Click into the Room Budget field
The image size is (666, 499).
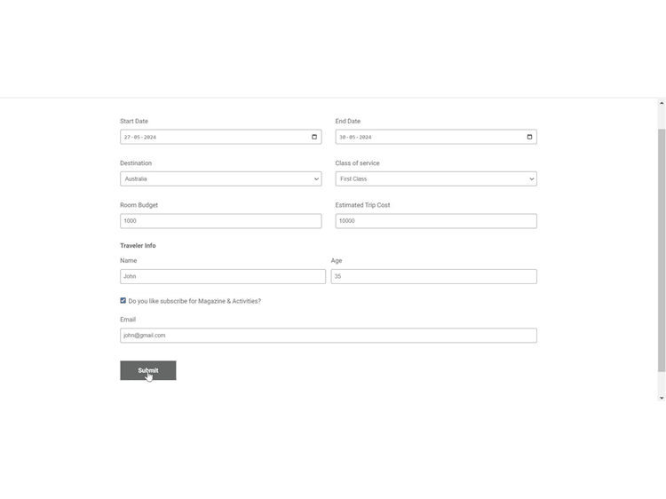point(220,221)
